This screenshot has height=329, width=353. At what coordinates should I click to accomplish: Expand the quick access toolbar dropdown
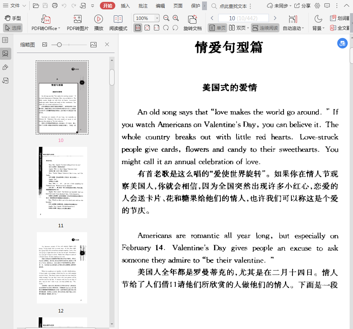pos(92,6)
